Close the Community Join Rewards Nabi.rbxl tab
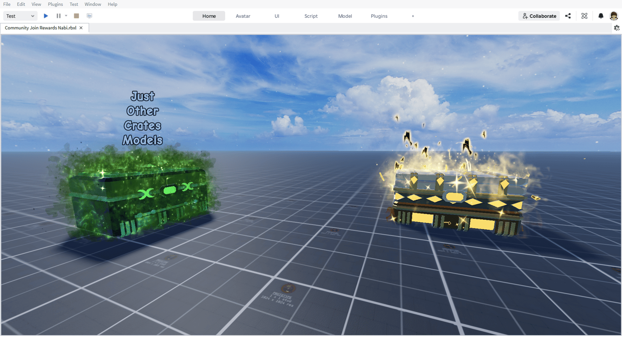The image size is (622, 349). point(81,28)
